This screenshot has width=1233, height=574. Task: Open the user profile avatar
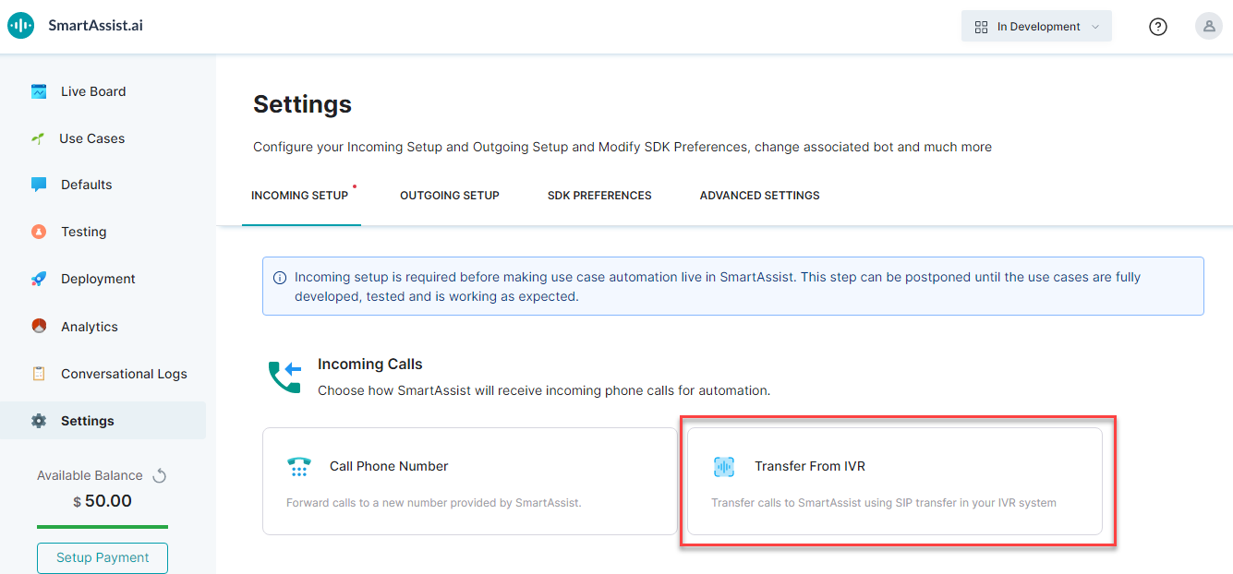point(1209,26)
